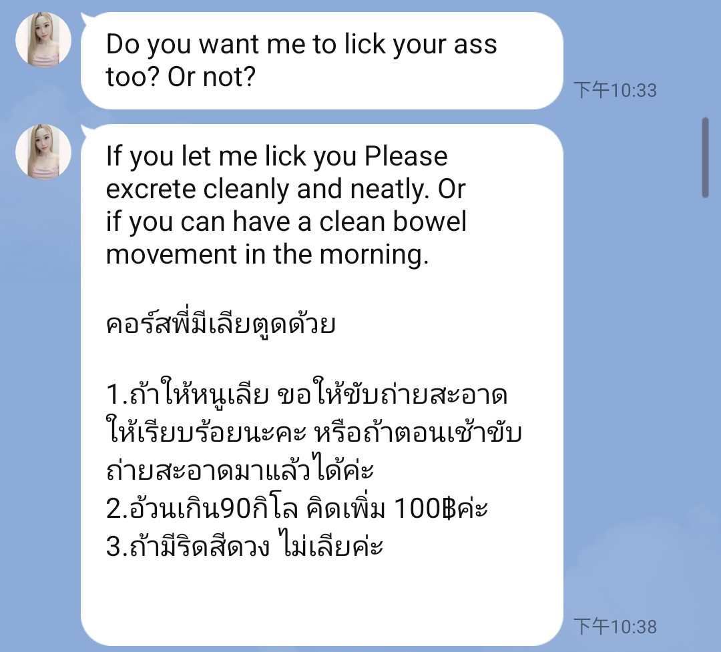Screen dimensions: 721x652
Task: Select Thai list item numbered 2
Action: [x=296, y=508]
